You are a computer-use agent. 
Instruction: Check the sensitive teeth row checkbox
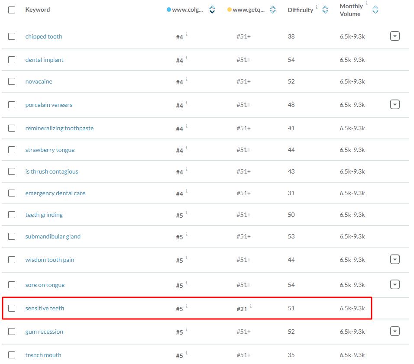coord(12,308)
